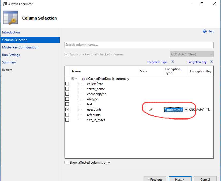Select the Column Selection step
The height and width of the screenshot is (181, 221).
30,40
